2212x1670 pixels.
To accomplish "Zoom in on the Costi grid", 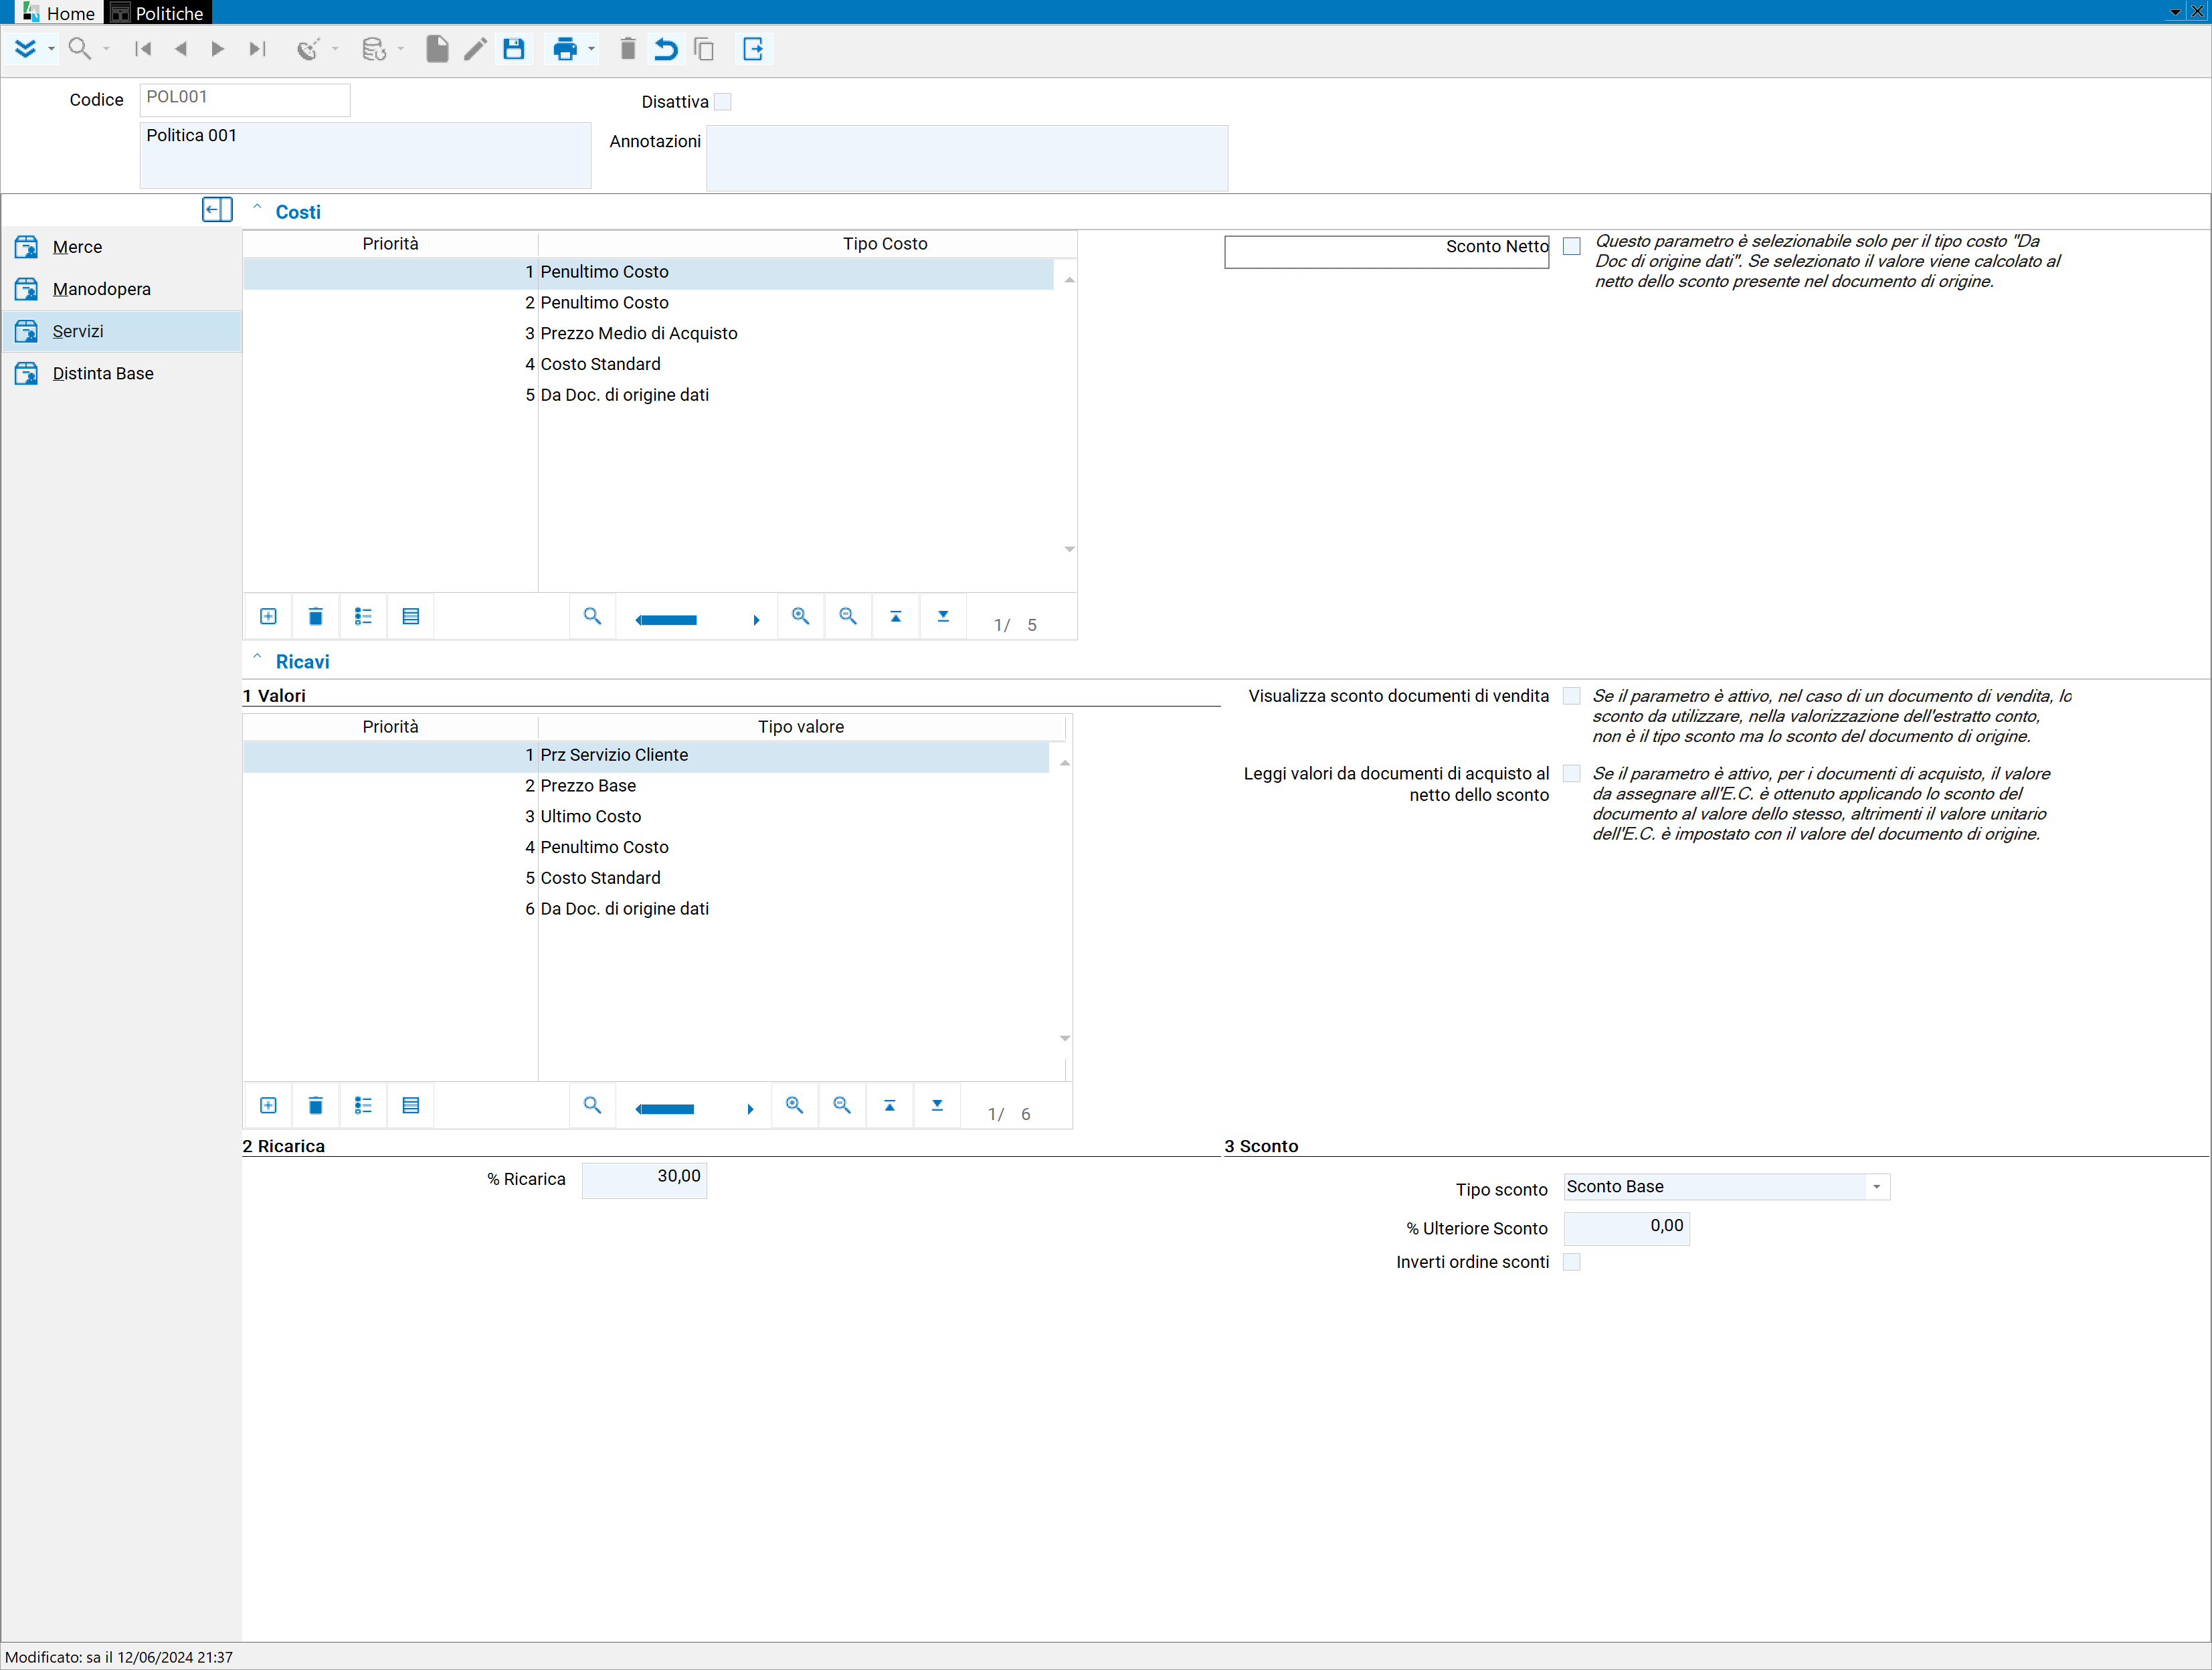I will (800, 616).
